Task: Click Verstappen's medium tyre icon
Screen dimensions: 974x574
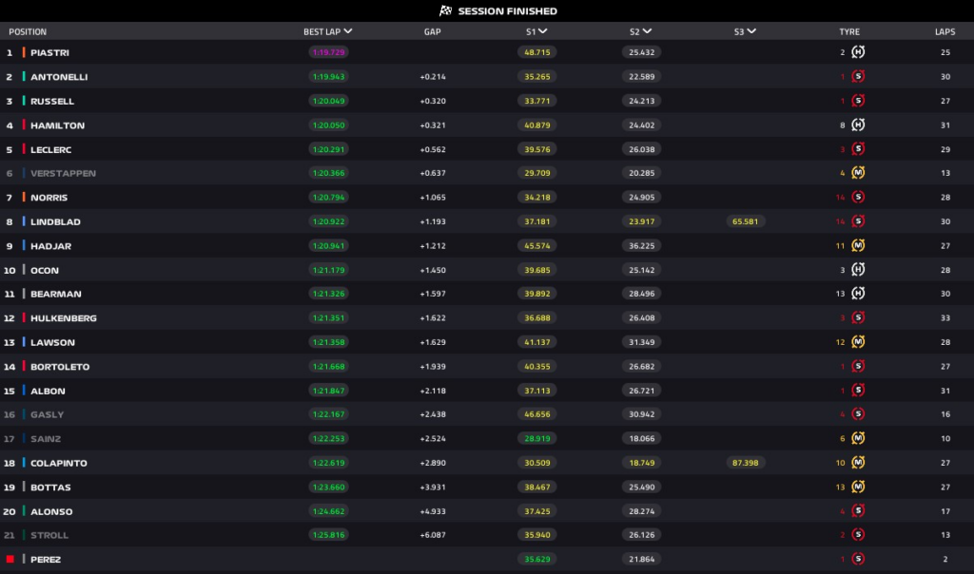Action: (x=858, y=173)
